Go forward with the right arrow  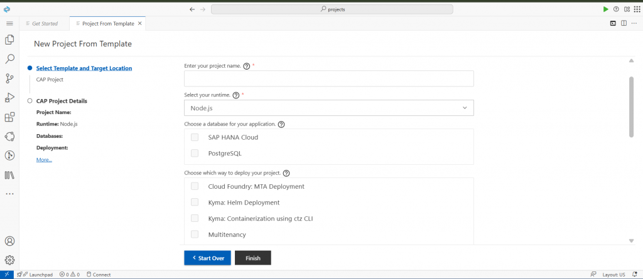click(203, 9)
